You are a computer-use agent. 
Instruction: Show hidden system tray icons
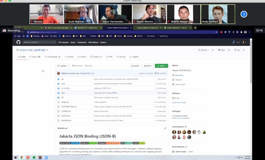point(236,157)
